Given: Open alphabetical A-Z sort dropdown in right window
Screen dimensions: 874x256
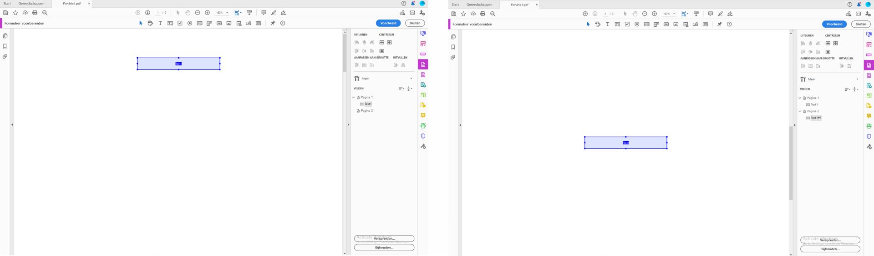Looking at the screenshot, I should click(856, 89).
